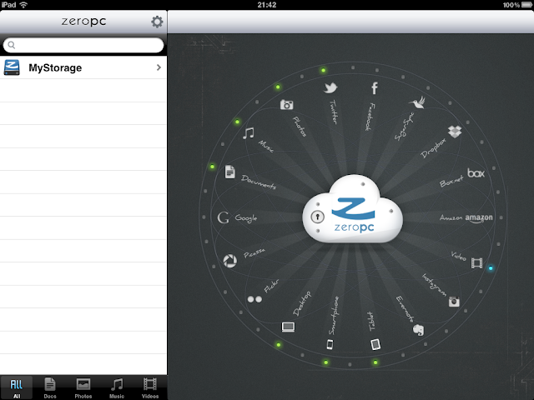534x400 pixels.
Task: Select the Desktop laptop icon
Action: coord(288,327)
